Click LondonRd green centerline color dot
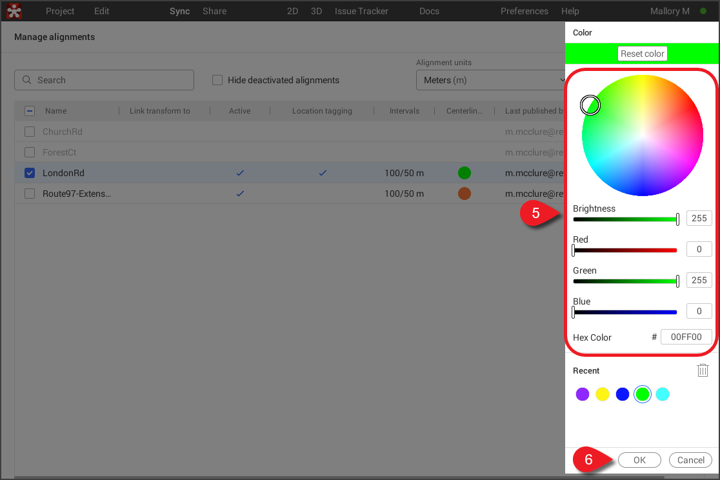The width and height of the screenshot is (720, 480). click(464, 173)
